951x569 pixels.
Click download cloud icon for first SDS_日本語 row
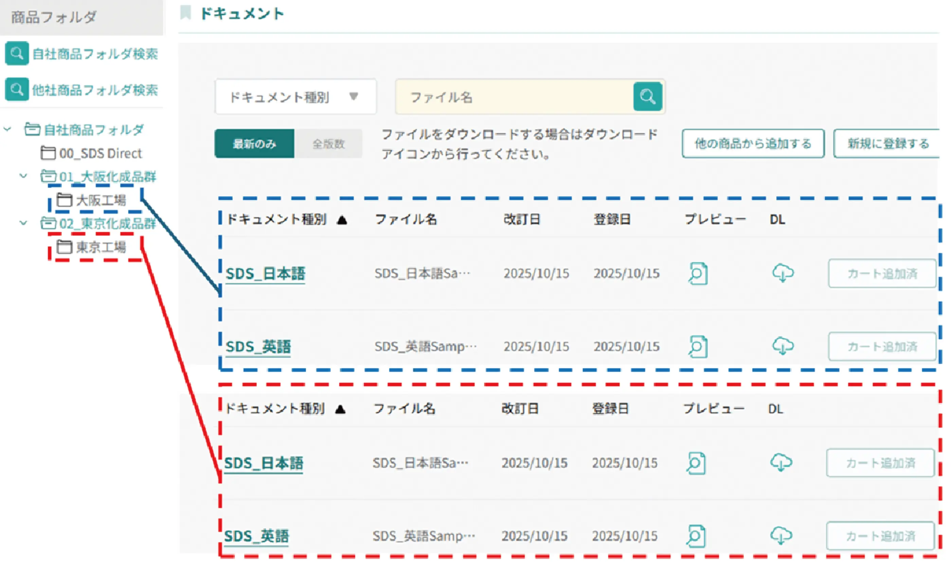click(782, 273)
